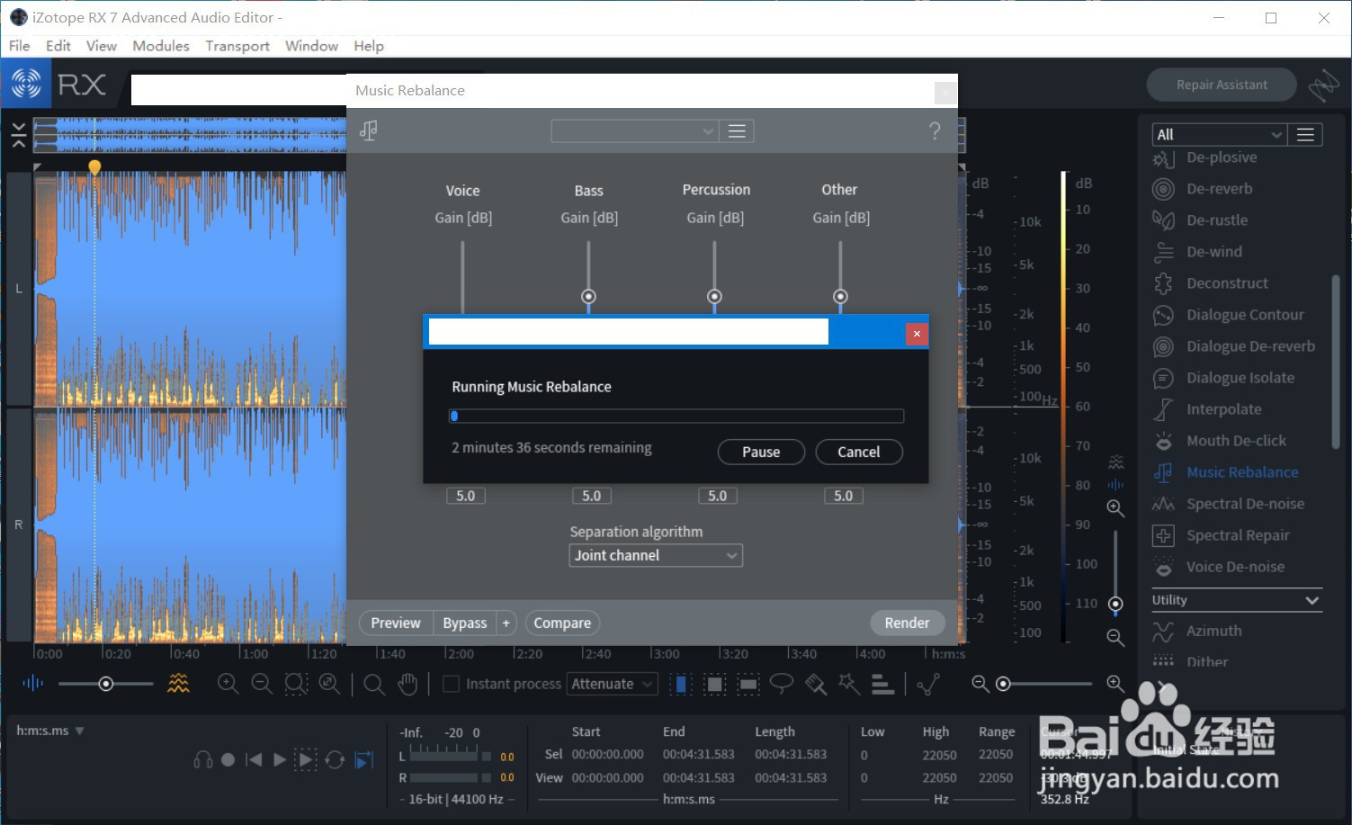Open the Separation algorithm Joint channel dropdown
This screenshot has height=825, width=1352.
point(656,555)
